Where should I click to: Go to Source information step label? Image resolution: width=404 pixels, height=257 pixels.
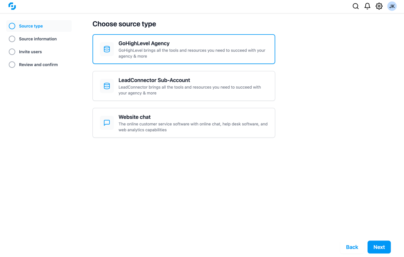pyautogui.click(x=38, y=39)
